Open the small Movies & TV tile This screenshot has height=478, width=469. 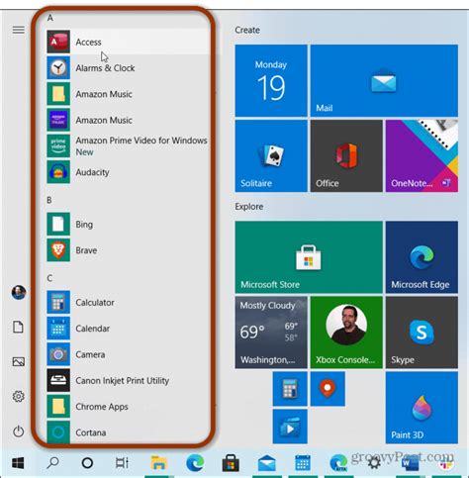click(290, 427)
